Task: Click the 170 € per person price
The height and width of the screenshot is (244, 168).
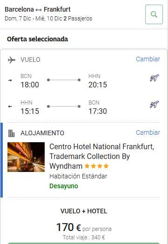Action: pyautogui.click(x=84, y=227)
